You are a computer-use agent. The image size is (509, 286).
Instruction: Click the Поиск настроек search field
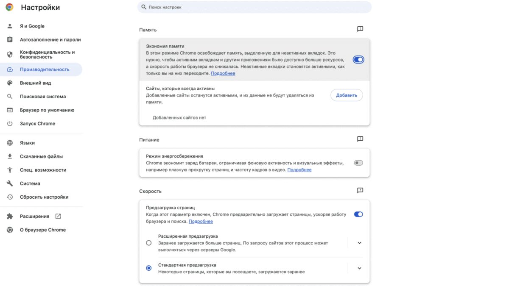point(254,7)
